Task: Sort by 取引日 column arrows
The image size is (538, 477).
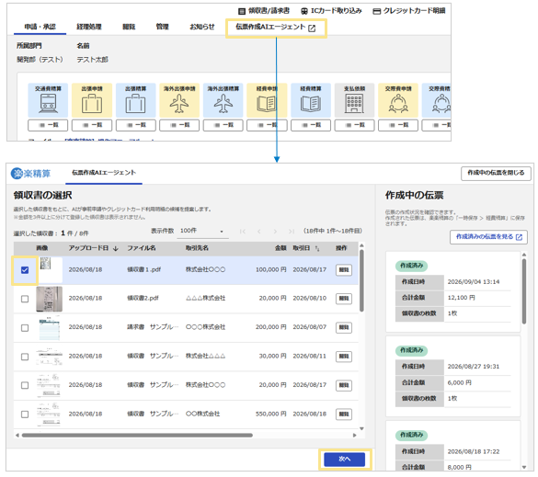Action: tap(317, 249)
